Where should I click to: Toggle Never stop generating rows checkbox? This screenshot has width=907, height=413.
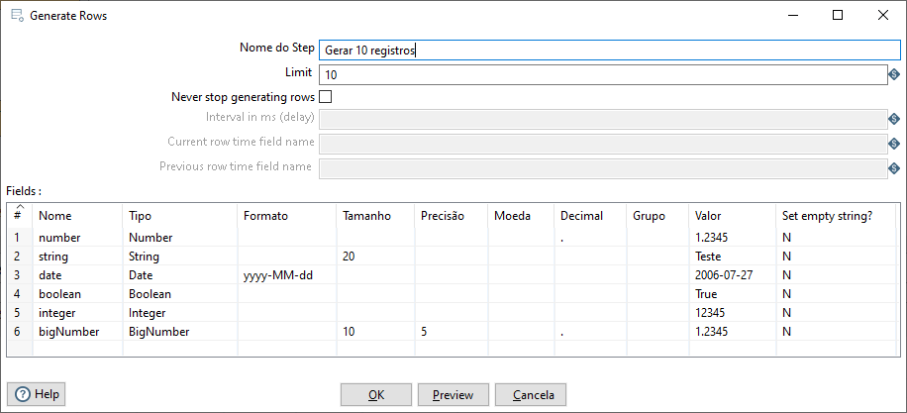click(x=326, y=97)
